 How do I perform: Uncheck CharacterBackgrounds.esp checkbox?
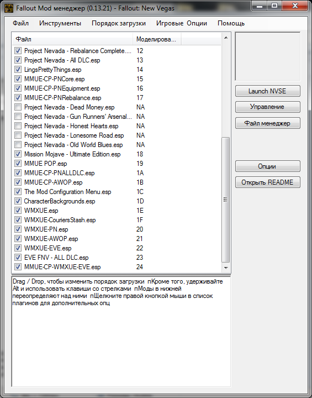point(18,201)
